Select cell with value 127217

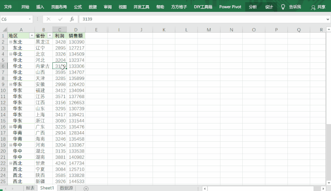coord(76,48)
